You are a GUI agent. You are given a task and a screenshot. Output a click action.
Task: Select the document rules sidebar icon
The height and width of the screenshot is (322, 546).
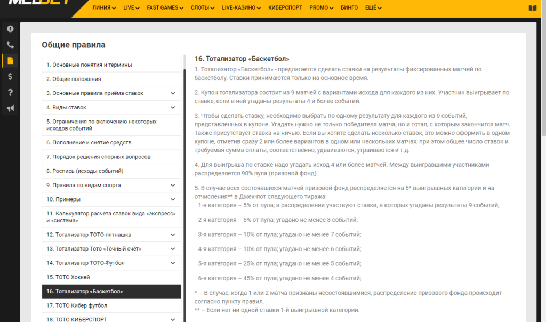10,61
